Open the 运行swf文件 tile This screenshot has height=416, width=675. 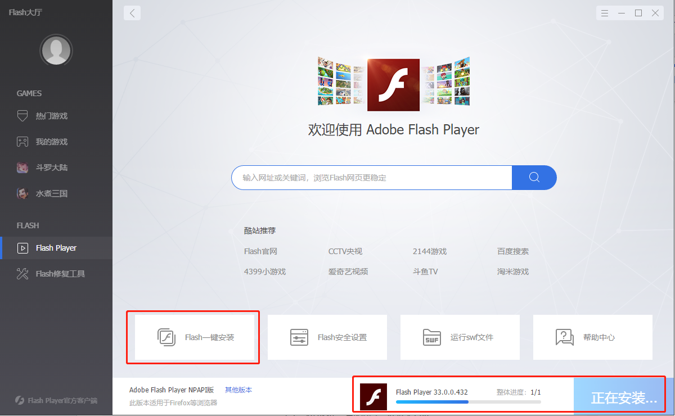(460, 337)
